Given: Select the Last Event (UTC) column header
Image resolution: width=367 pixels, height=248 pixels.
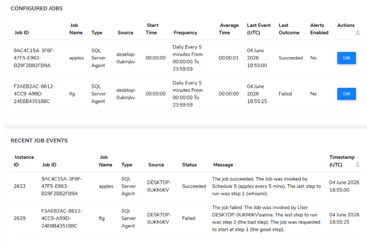Looking at the screenshot, I should coord(259,29).
